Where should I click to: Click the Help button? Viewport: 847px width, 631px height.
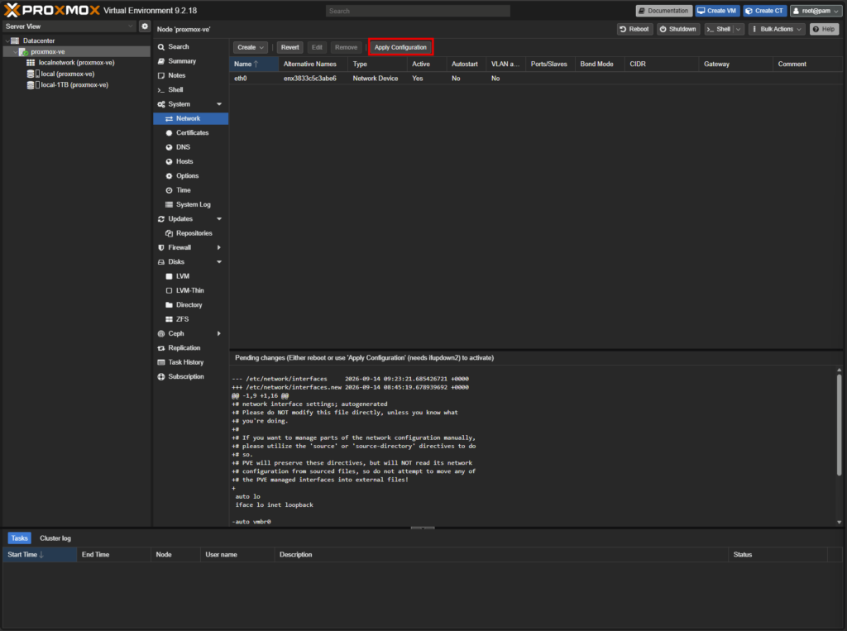coord(824,29)
